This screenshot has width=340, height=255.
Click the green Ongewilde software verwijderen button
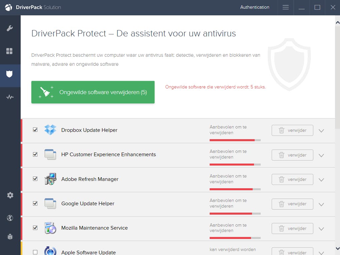pyautogui.click(x=93, y=92)
